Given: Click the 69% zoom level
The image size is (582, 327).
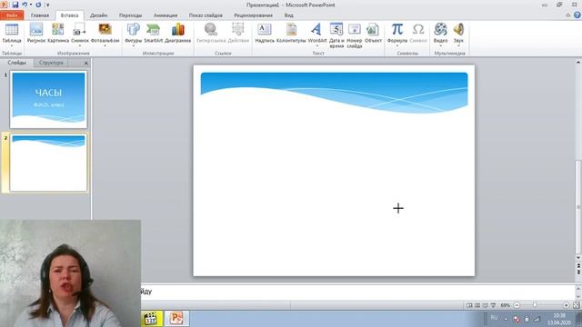Looking at the screenshot, I should click(x=506, y=305).
